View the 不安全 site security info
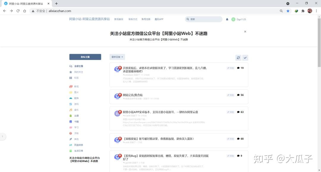The width and height of the screenshot is (321, 172). click(38, 11)
